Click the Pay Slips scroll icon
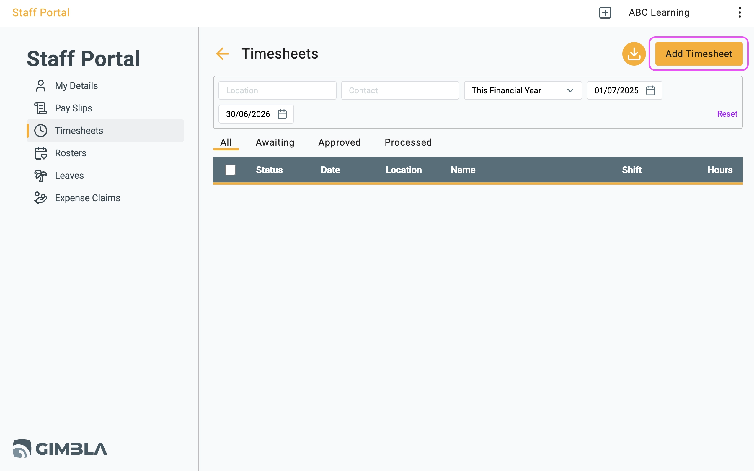 tap(41, 108)
